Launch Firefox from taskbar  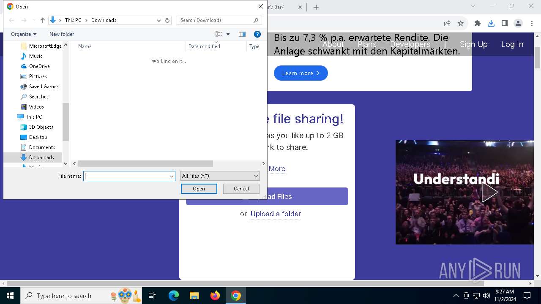click(215, 296)
